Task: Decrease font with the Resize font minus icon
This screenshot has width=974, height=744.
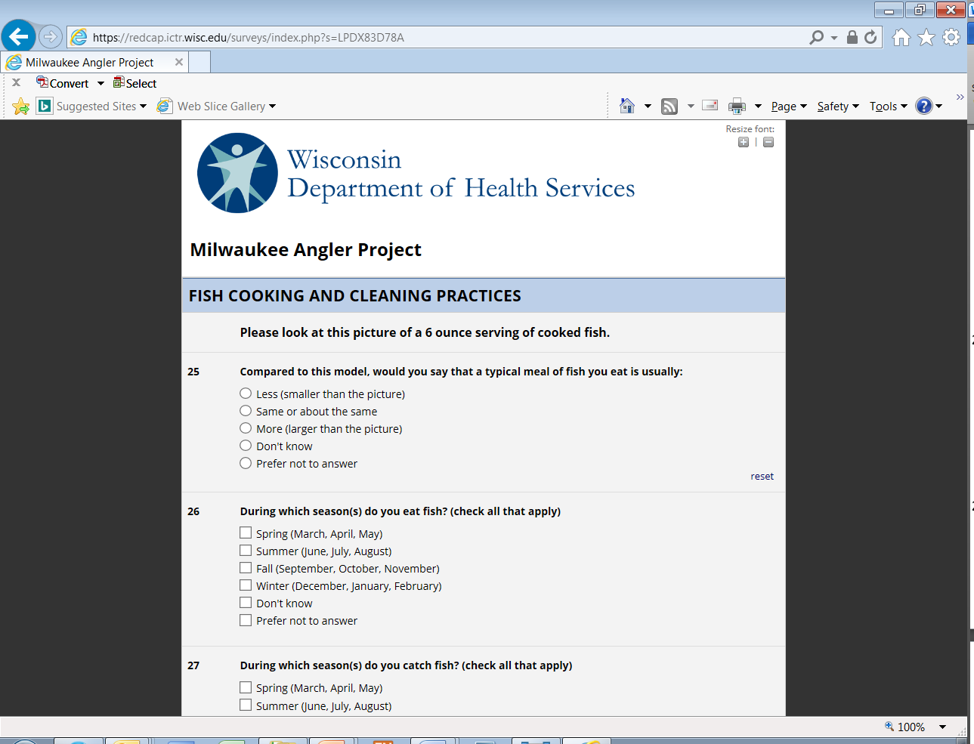Action: tap(768, 142)
